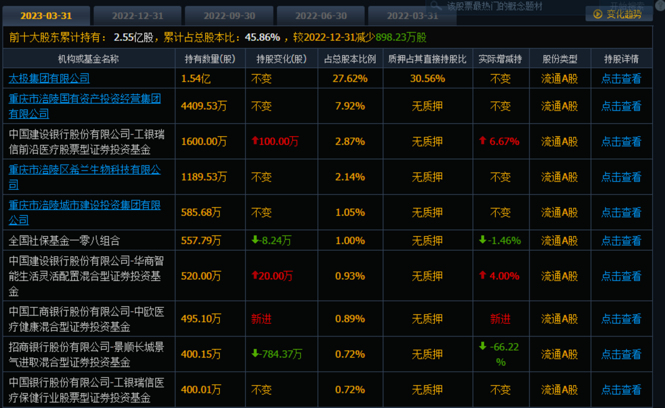The width and height of the screenshot is (665, 408).
Task: Click the red up arrow by 20.00万
Action: pos(255,276)
